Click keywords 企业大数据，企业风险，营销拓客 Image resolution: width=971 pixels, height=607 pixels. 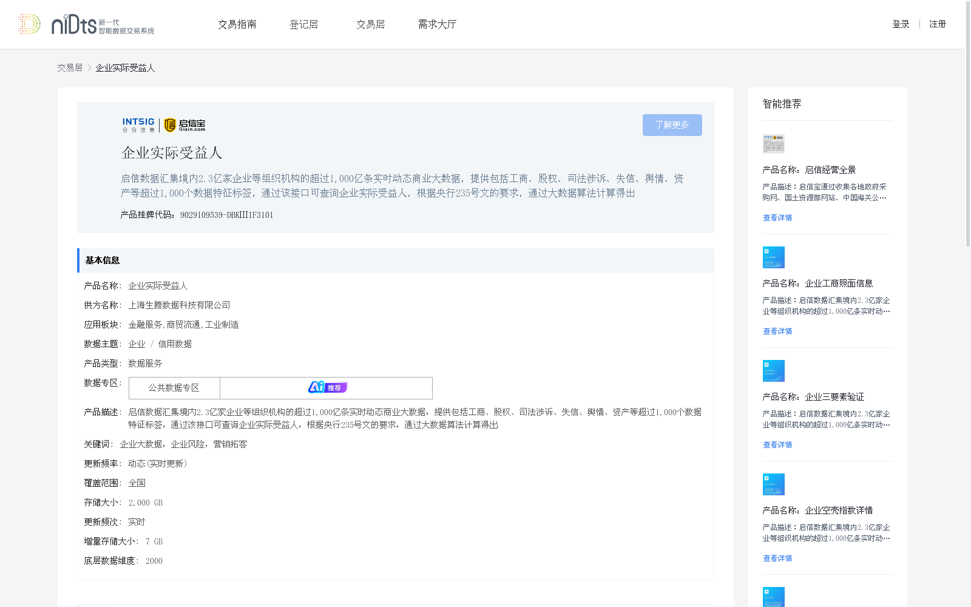[183, 444]
